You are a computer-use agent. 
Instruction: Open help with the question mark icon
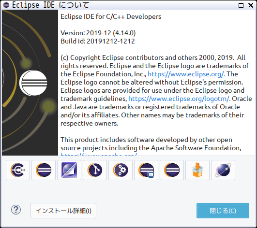click(x=16, y=210)
